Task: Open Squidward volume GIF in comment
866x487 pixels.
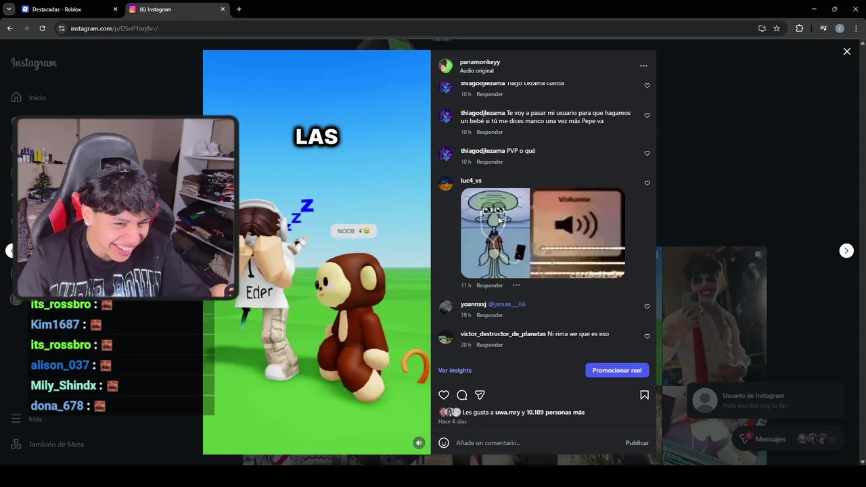Action: [543, 233]
